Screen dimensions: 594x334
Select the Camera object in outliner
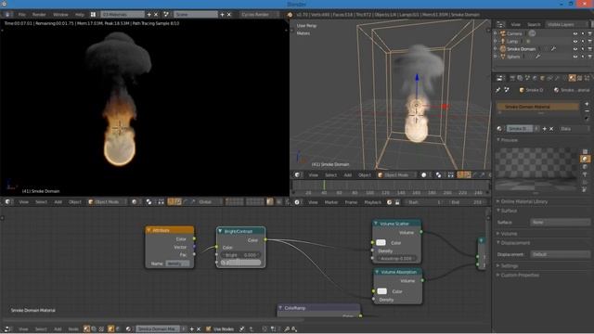pyautogui.click(x=514, y=33)
